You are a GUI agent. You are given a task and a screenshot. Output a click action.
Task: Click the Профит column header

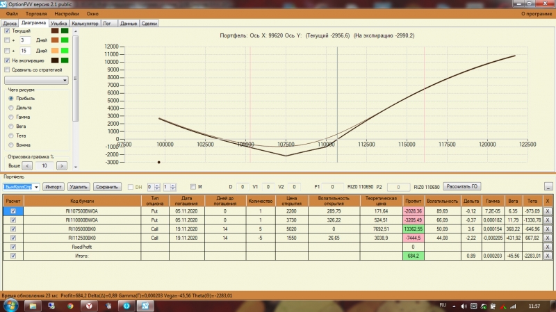tap(413, 201)
